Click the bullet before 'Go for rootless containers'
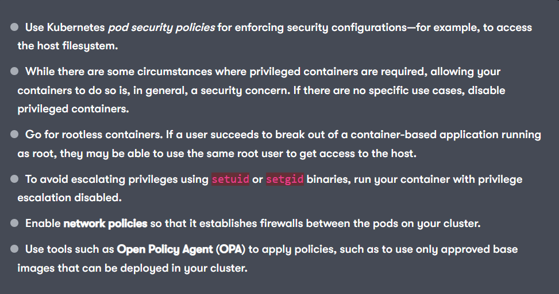The image size is (559, 294). point(14,134)
